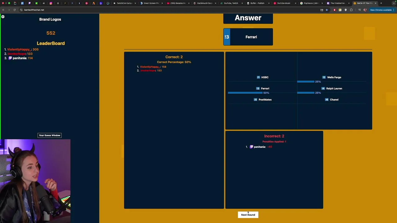Click the camera-blocked icon in address bar
The image size is (397, 223).
tap(322, 10)
